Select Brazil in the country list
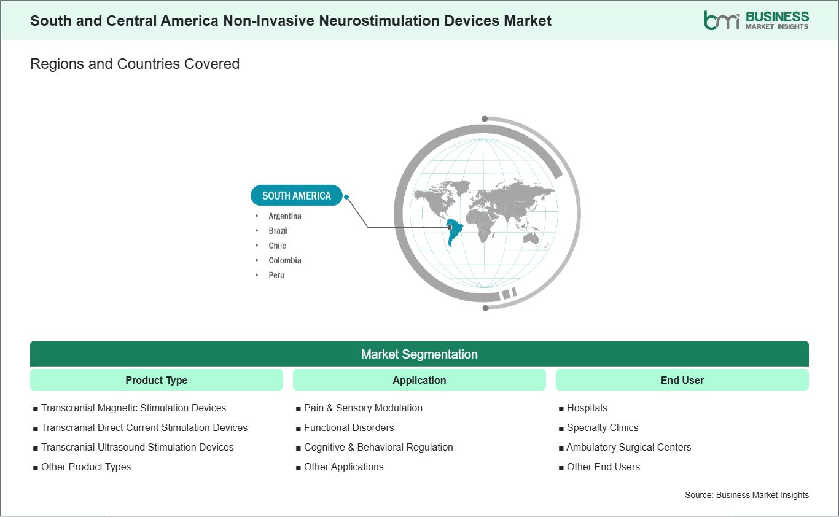The width and height of the screenshot is (839, 517). click(278, 231)
